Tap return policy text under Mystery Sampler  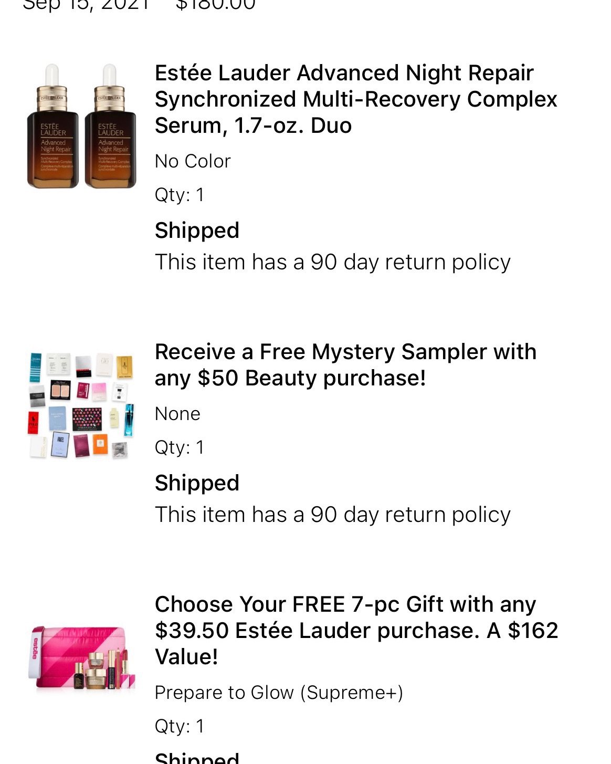333,515
